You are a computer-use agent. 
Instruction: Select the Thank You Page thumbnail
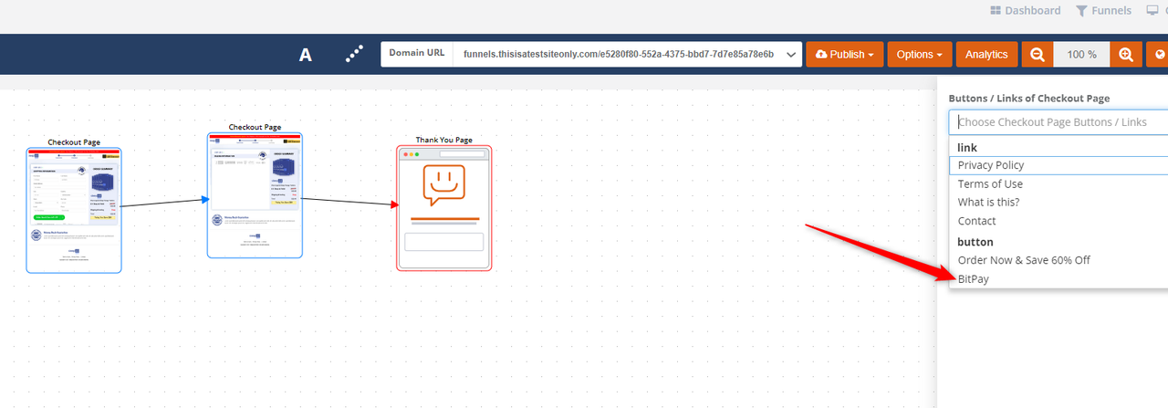coord(444,208)
